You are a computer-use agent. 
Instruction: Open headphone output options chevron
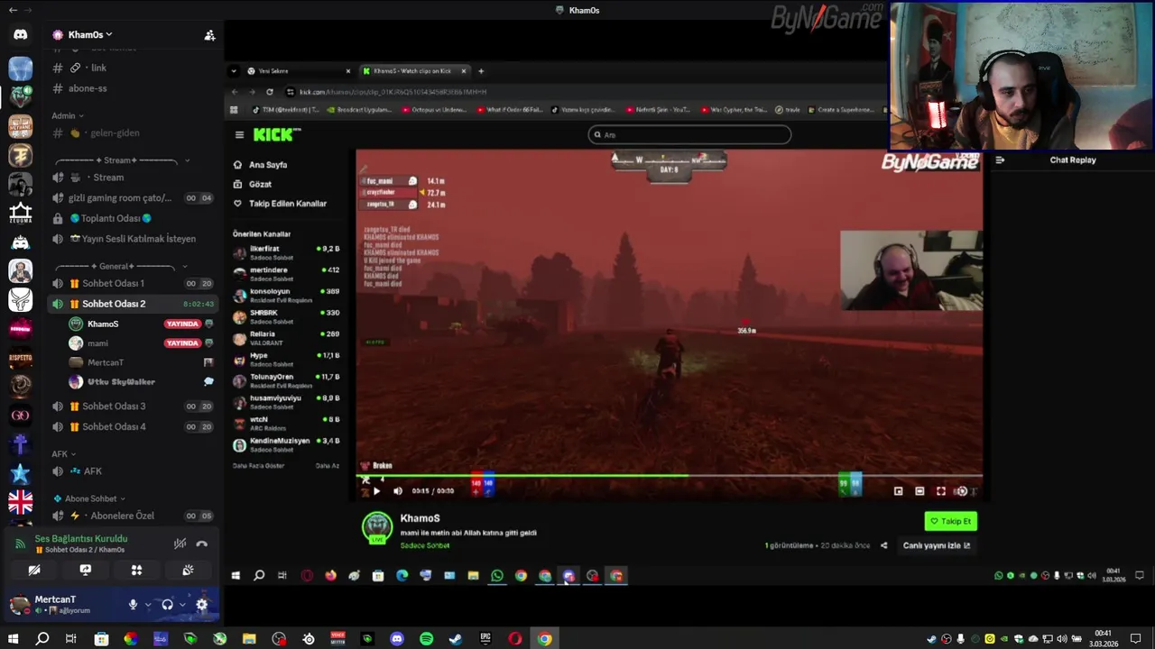pyautogui.click(x=183, y=605)
